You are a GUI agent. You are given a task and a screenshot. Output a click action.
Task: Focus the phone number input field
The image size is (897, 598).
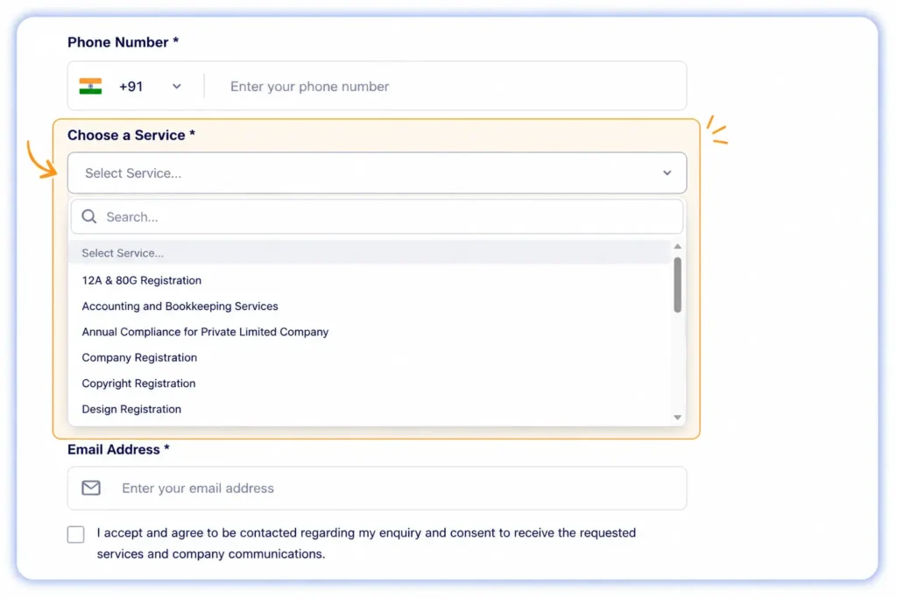[446, 87]
